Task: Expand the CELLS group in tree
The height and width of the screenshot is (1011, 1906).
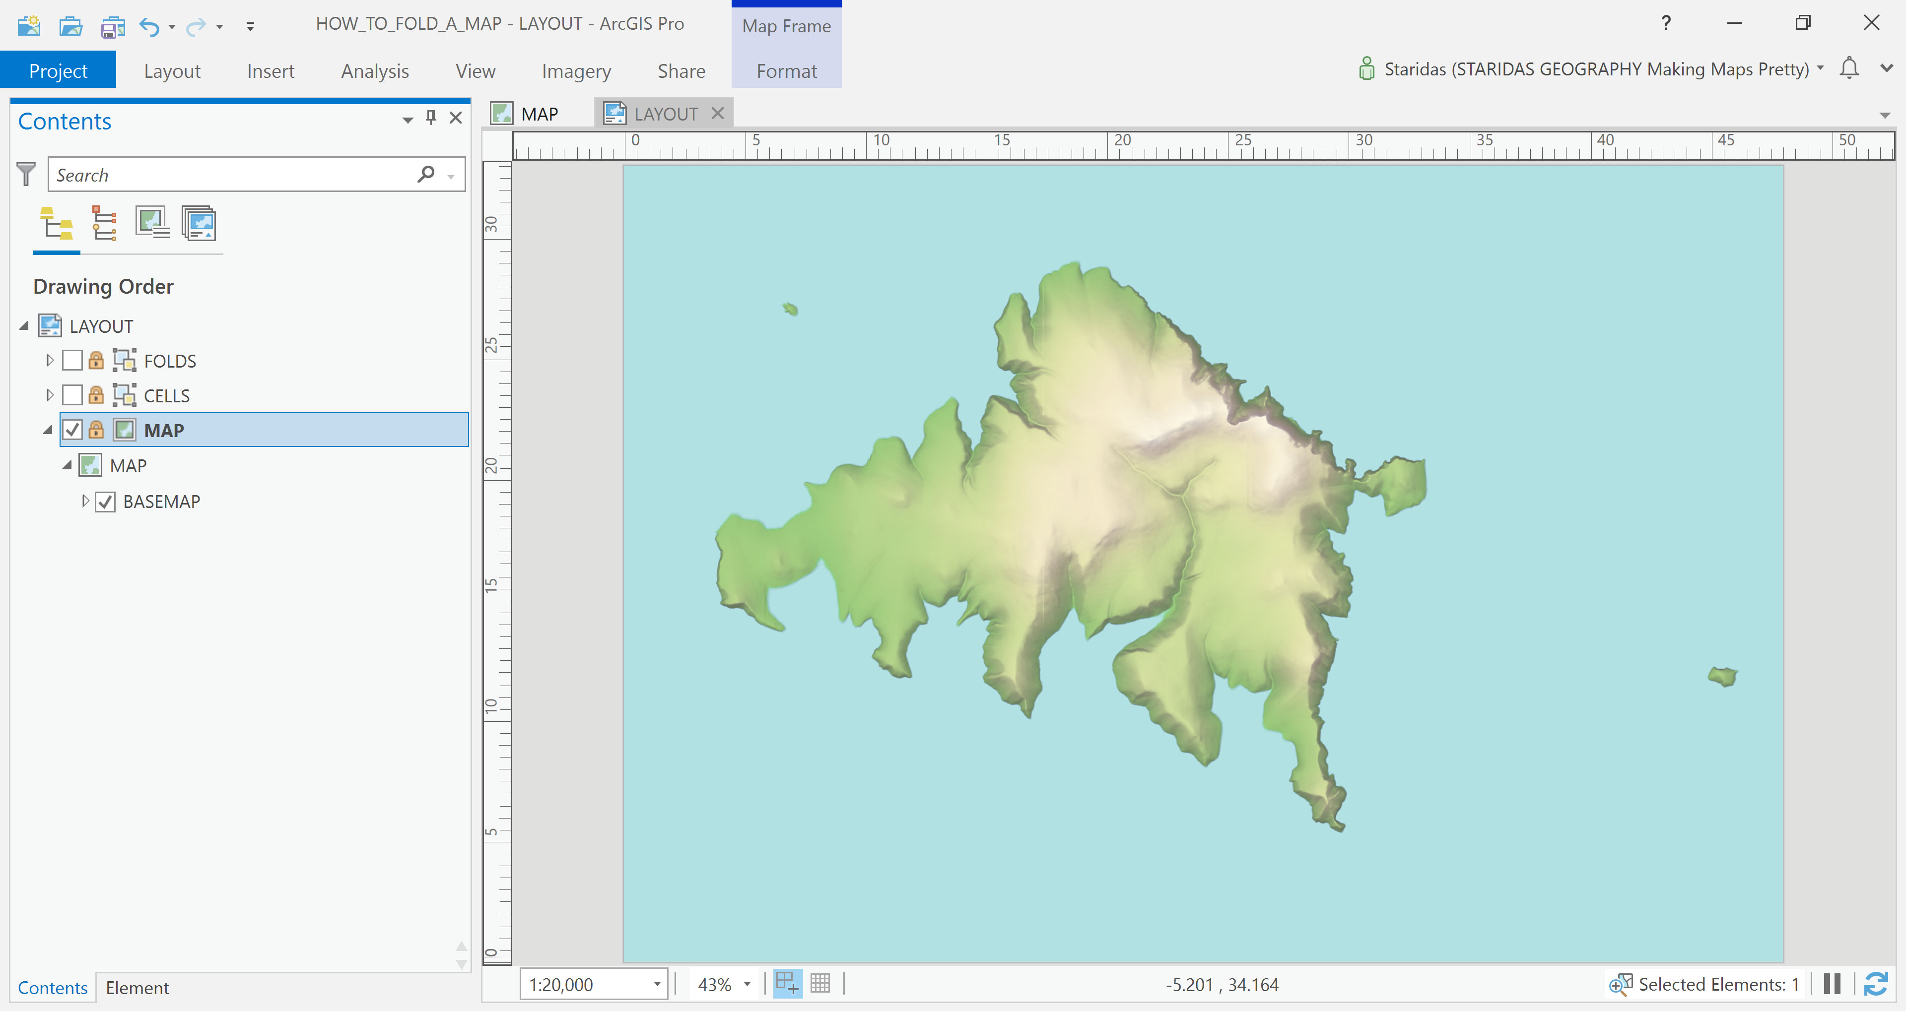Action: [x=50, y=396]
